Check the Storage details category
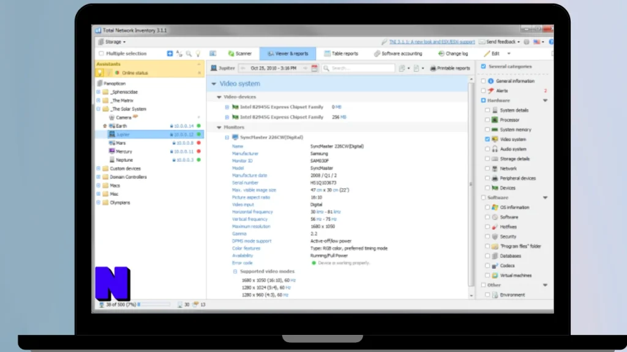627x352 pixels. tap(487, 159)
